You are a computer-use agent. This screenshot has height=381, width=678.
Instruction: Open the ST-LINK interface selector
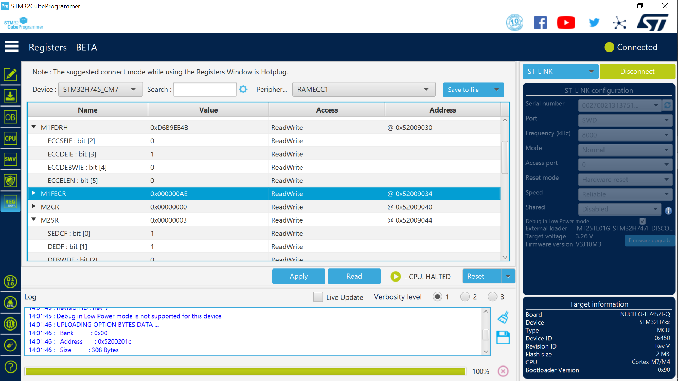point(560,71)
